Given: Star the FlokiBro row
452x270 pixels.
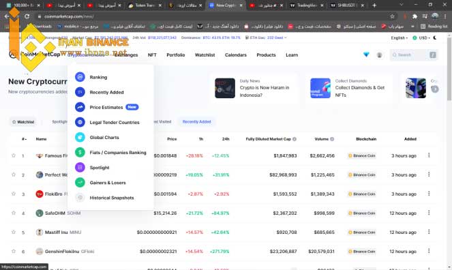Looking at the screenshot, I should [14, 194].
